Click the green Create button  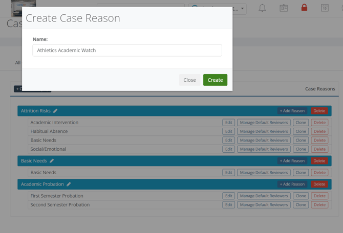coord(215,80)
